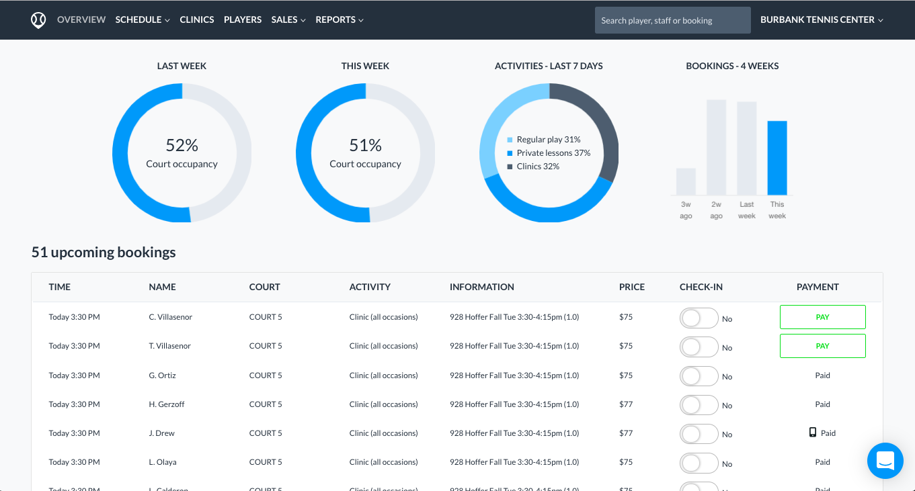915x491 pixels.
Task: Expand the Schedule dropdown menu
Action: pos(143,19)
